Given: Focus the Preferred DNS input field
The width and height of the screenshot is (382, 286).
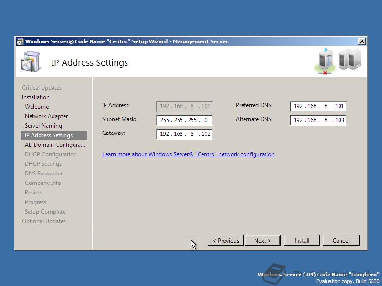Looking at the screenshot, I should 318,106.
